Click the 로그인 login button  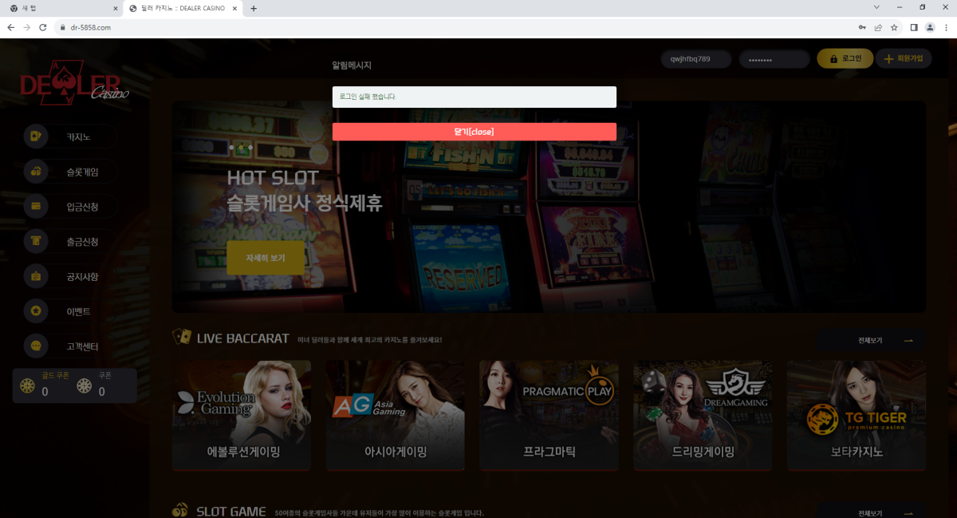click(845, 58)
